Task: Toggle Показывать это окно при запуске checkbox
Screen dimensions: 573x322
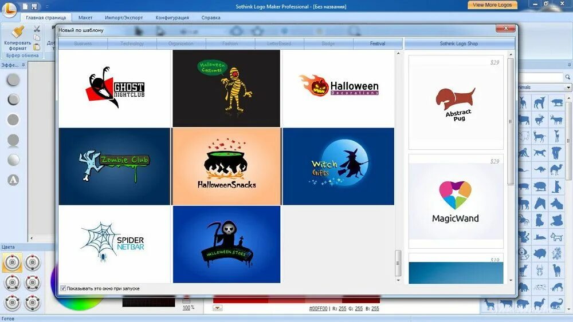Action: coord(63,288)
